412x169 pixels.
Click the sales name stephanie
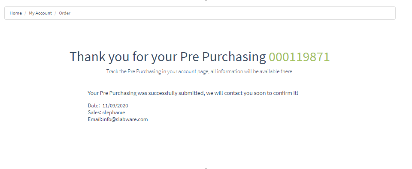pyautogui.click(x=114, y=113)
